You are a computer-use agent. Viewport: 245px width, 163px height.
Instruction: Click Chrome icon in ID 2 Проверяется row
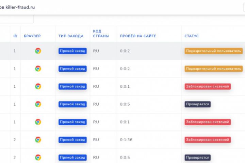click(x=38, y=157)
